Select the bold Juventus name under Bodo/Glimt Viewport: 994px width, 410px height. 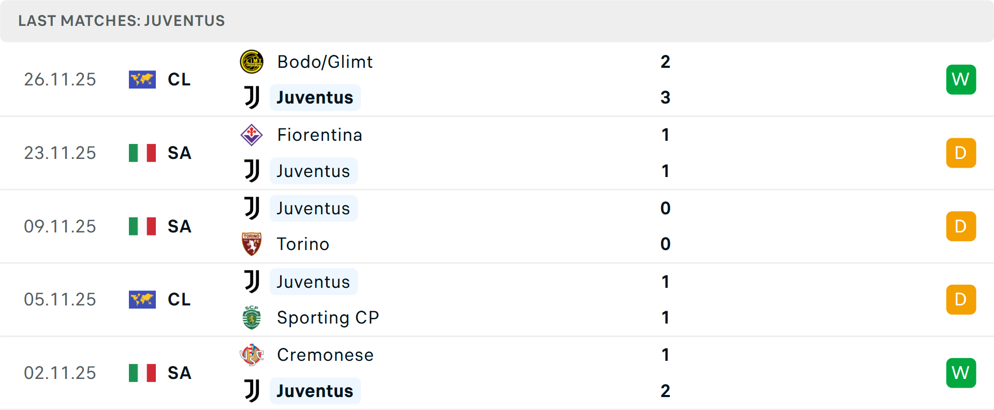[315, 98]
